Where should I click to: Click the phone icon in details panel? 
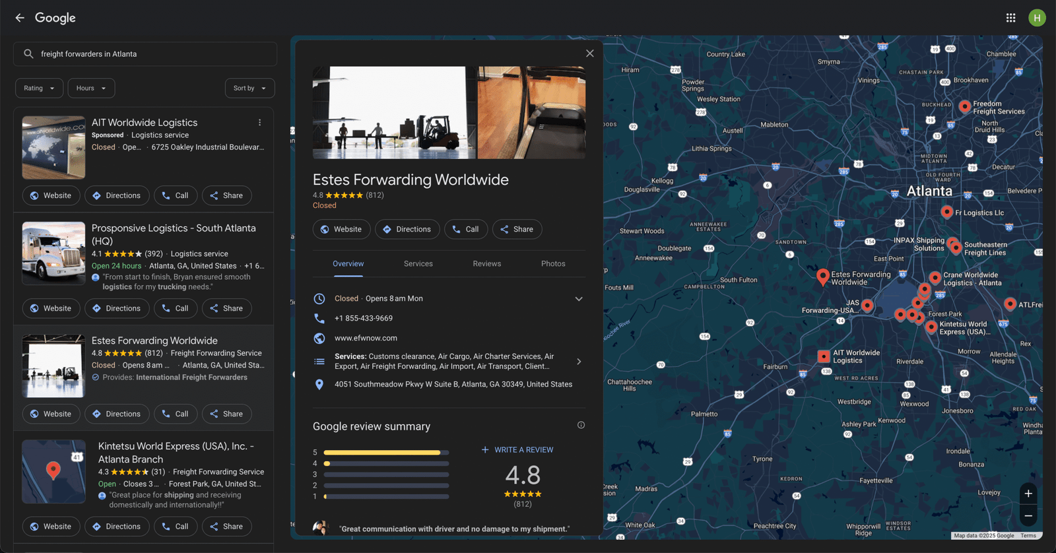pos(319,318)
